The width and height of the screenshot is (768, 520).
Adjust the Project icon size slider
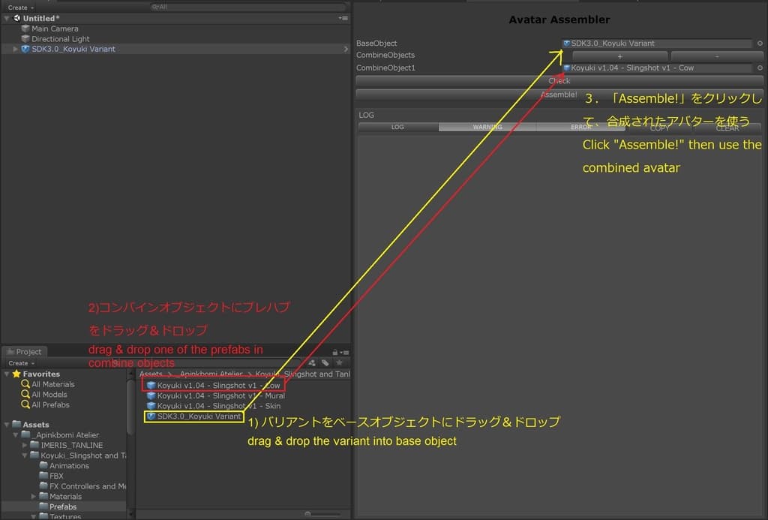pyautogui.click(x=322, y=514)
